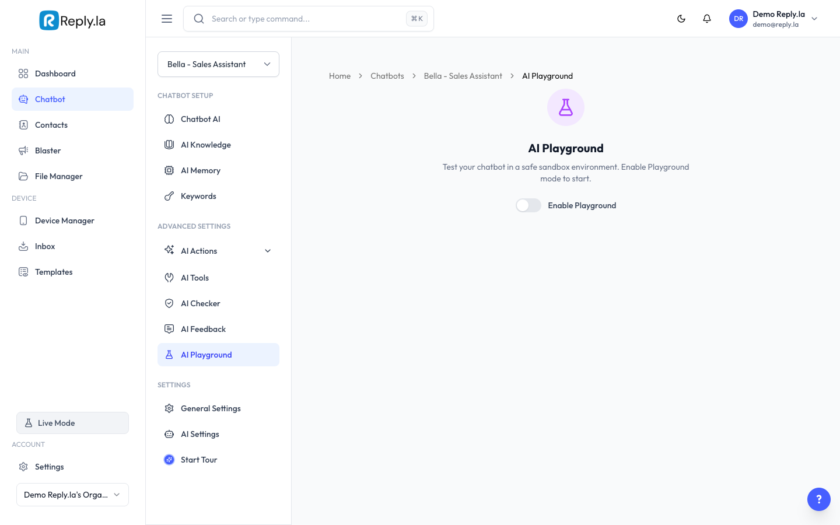Viewport: 840px width, 525px height.
Task: Open the user account dropdown chevron
Action: [x=815, y=19]
